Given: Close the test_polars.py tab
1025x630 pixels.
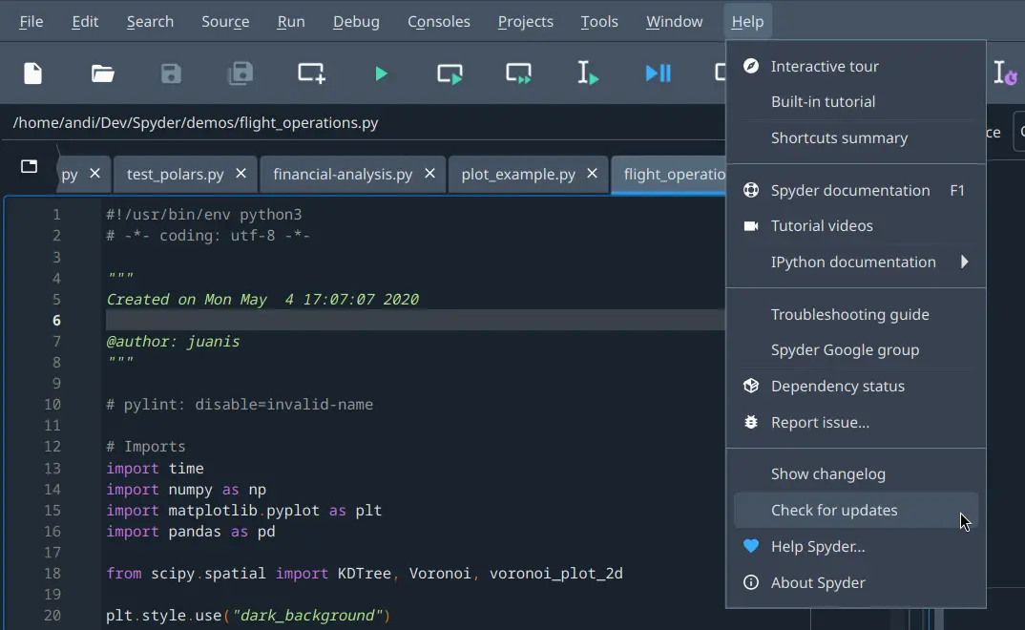Looking at the screenshot, I should [241, 173].
